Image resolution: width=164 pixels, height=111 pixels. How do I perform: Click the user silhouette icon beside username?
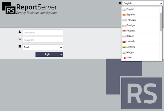pos(20,32)
